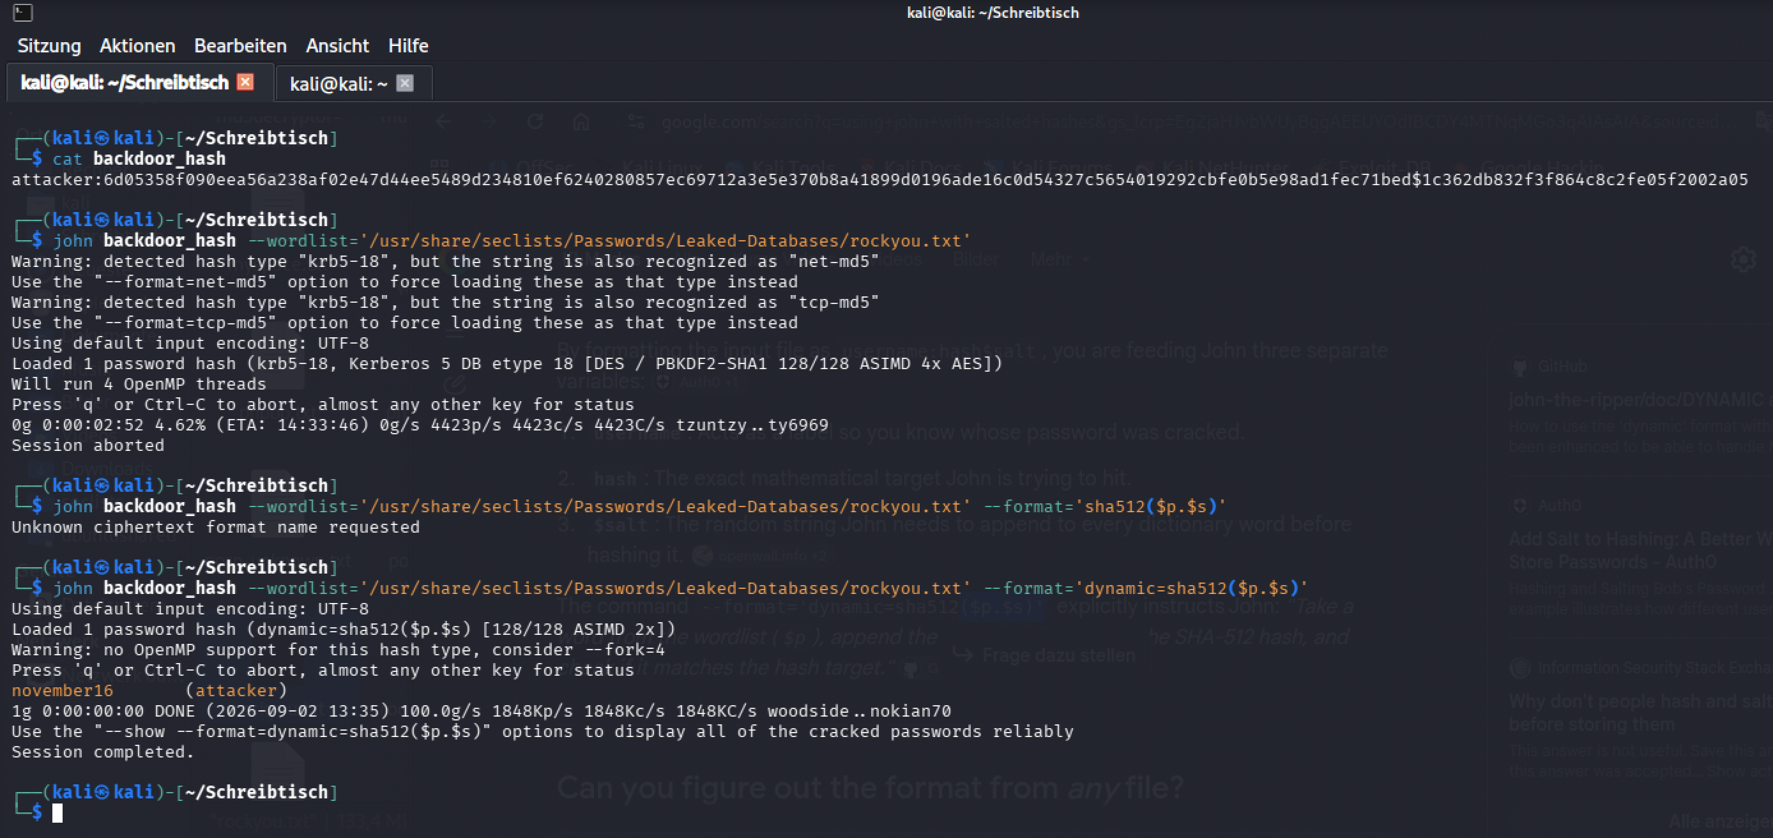Click 'Will run 4 OpenMP threads' line
This screenshot has width=1773, height=838.
coord(139,385)
